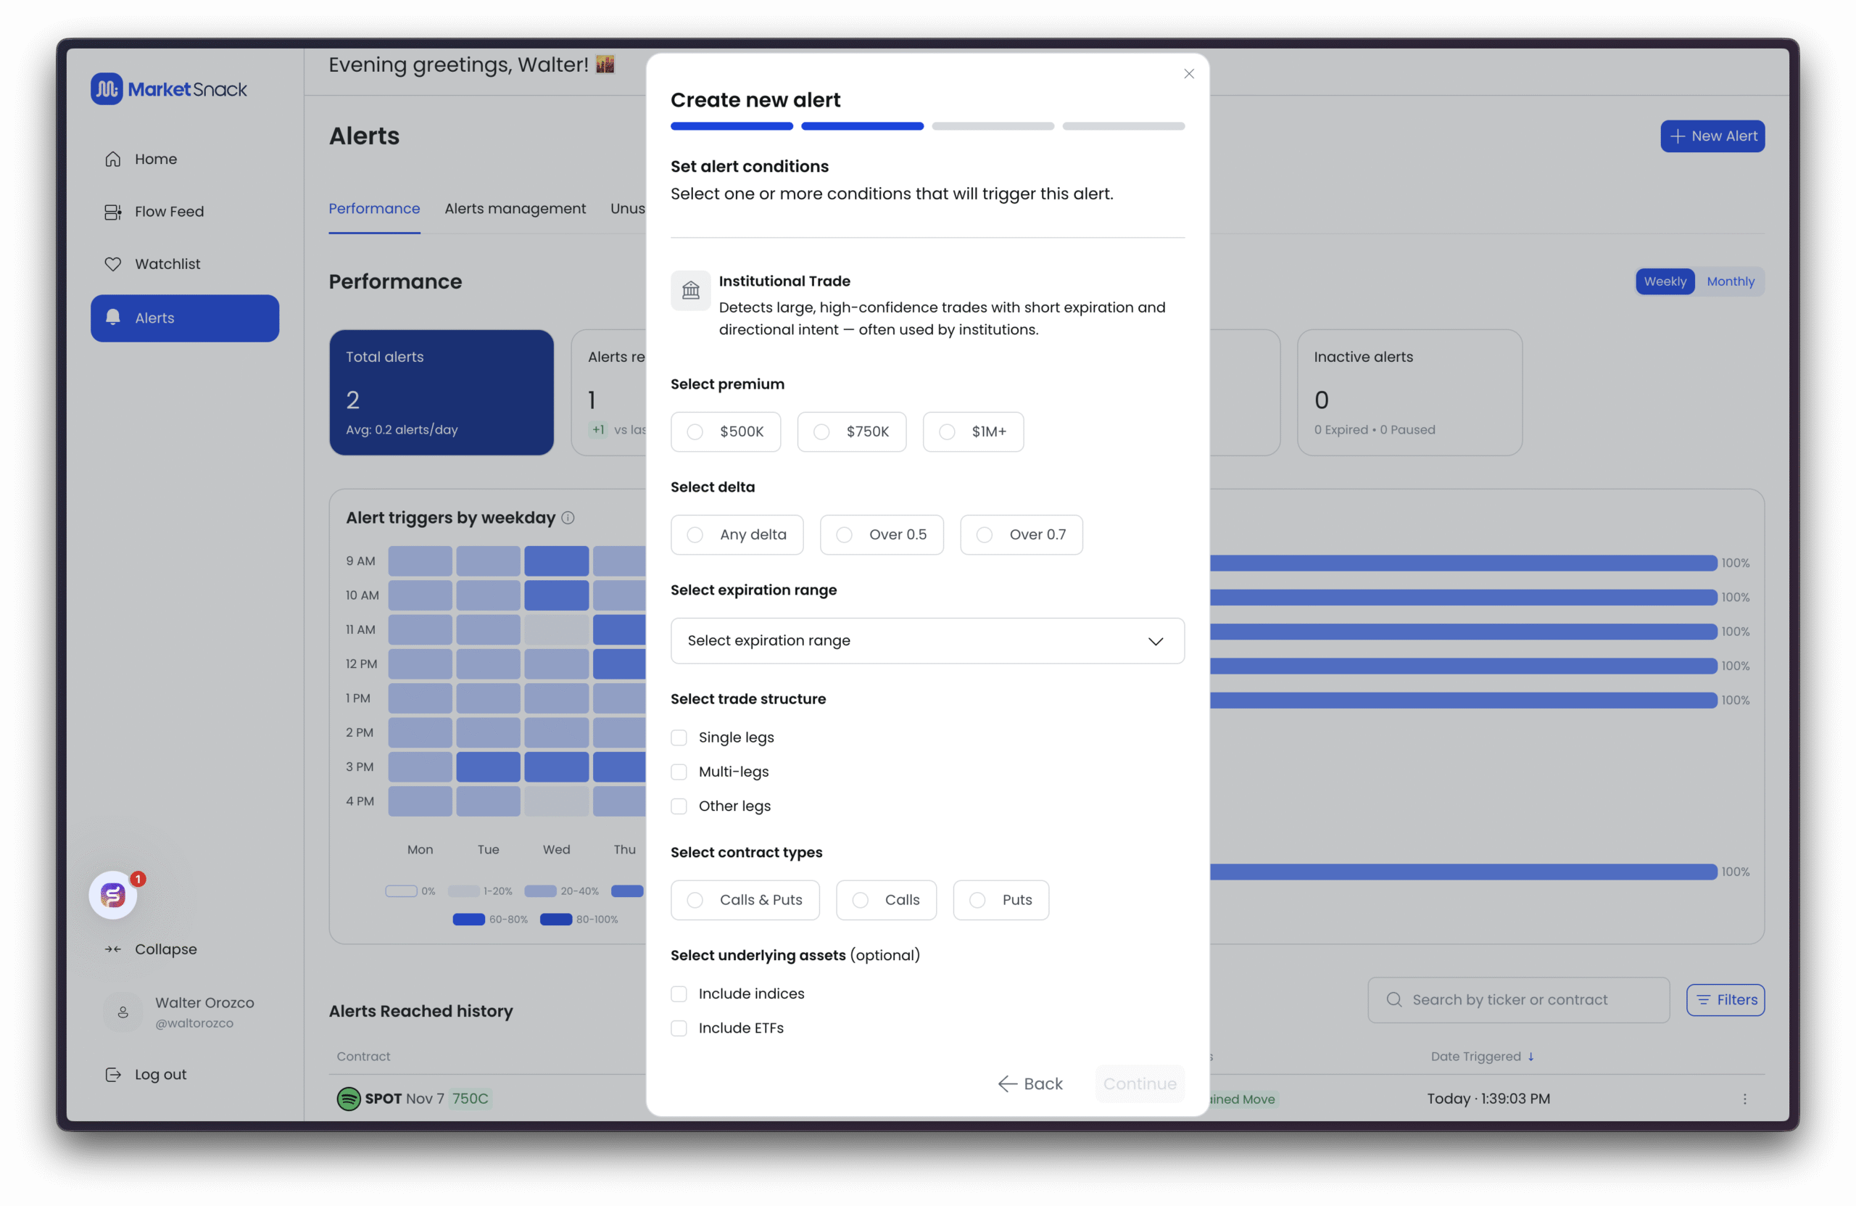This screenshot has height=1206, width=1856.
Task: Choose the Over 0.7 delta option
Action: [x=1021, y=535]
